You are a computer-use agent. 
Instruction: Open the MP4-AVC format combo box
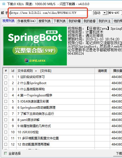pyautogui.click(x=115, y=13)
